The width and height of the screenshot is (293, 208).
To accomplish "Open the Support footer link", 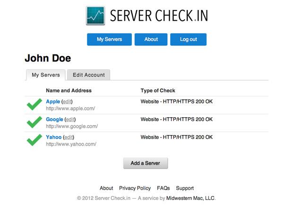I will (185, 188).
